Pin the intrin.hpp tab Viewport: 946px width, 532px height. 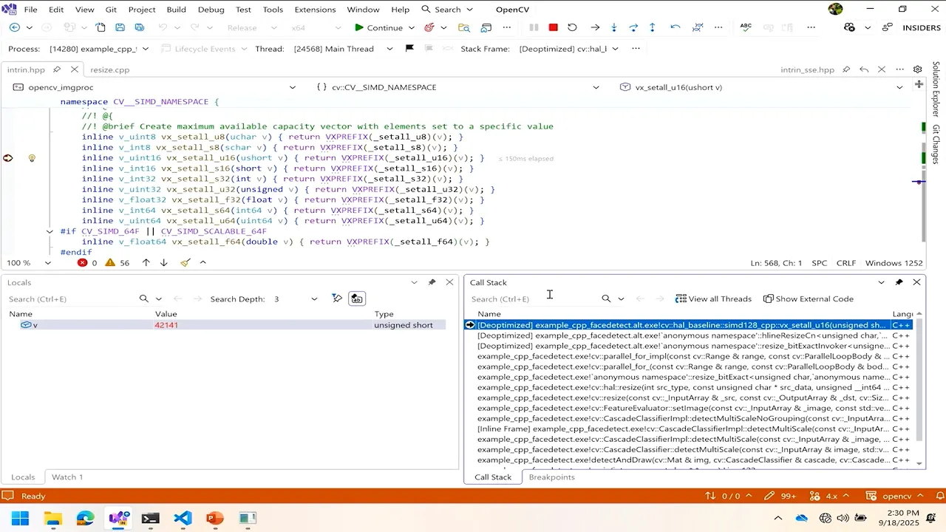coord(57,69)
